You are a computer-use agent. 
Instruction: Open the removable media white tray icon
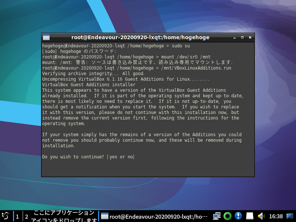pos(249,216)
